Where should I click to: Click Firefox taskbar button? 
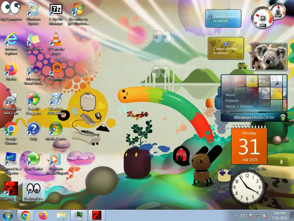[43, 215]
